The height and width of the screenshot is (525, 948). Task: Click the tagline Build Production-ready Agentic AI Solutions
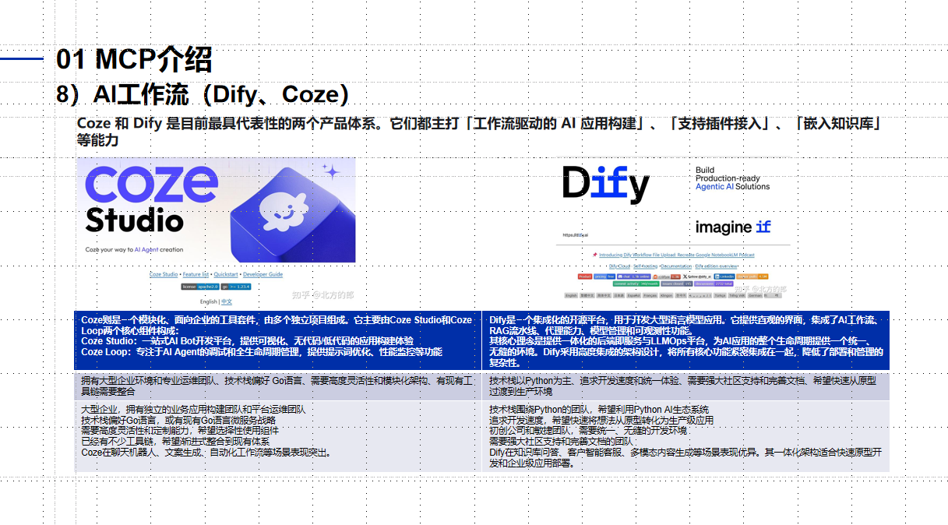tap(732, 178)
